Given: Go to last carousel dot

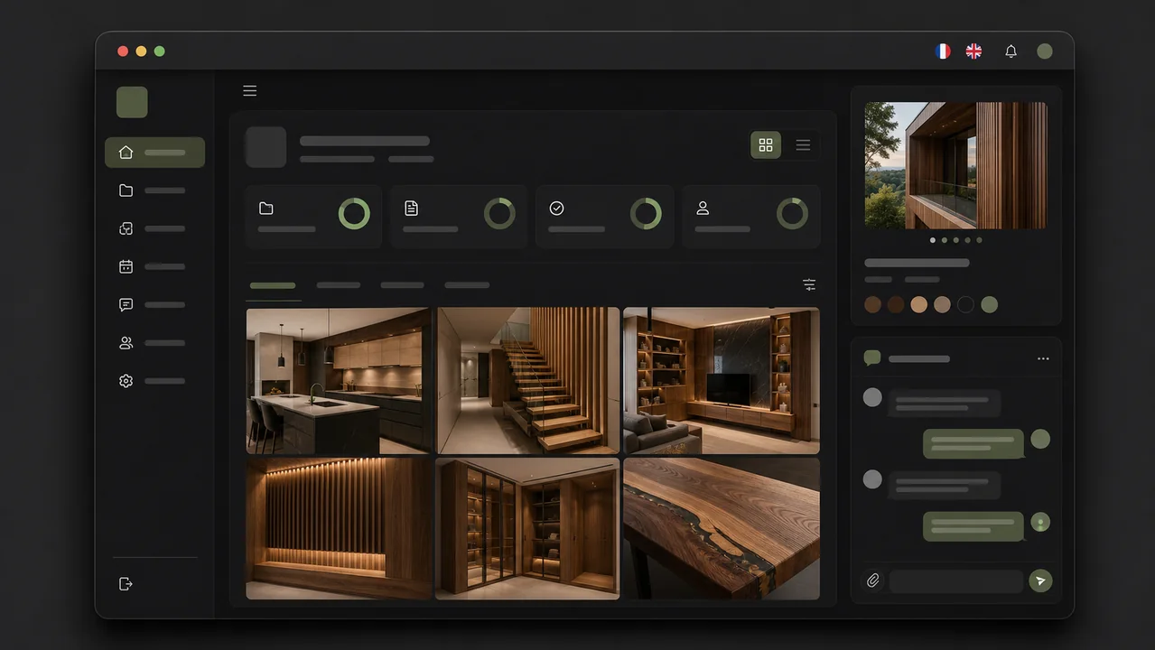Looking at the screenshot, I should coord(979,240).
